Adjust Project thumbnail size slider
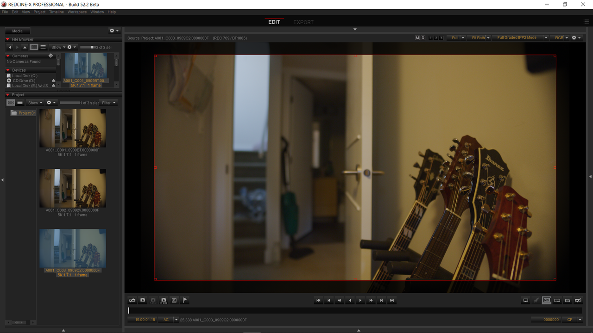Viewport: 593px width, 333px height. coord(70,103)
